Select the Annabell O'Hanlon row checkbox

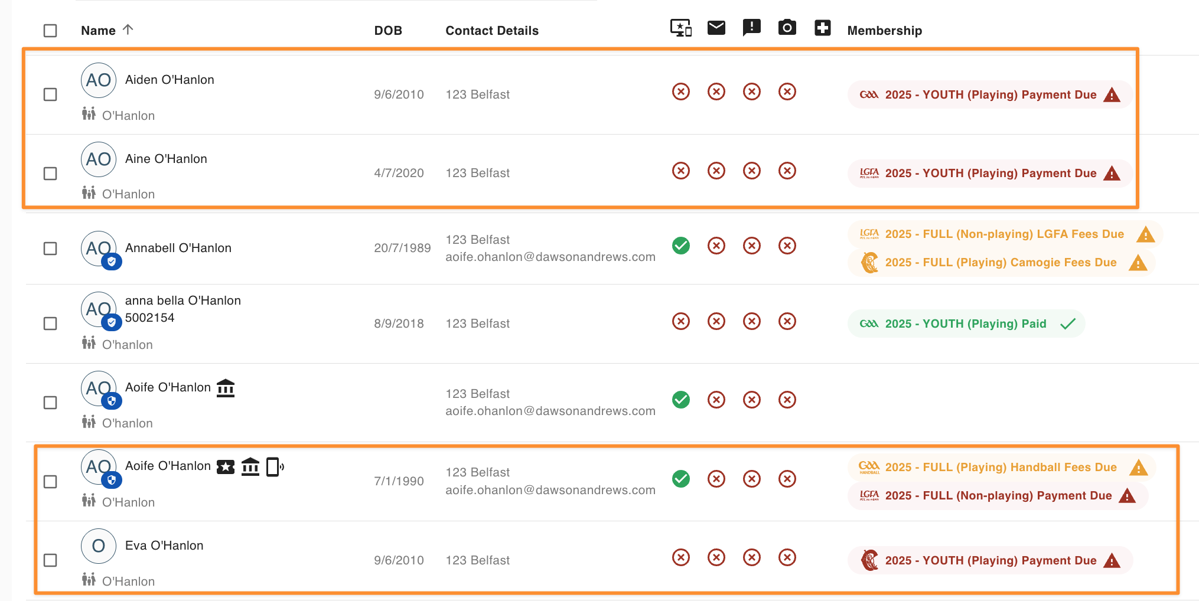click(x=50, y=249)
